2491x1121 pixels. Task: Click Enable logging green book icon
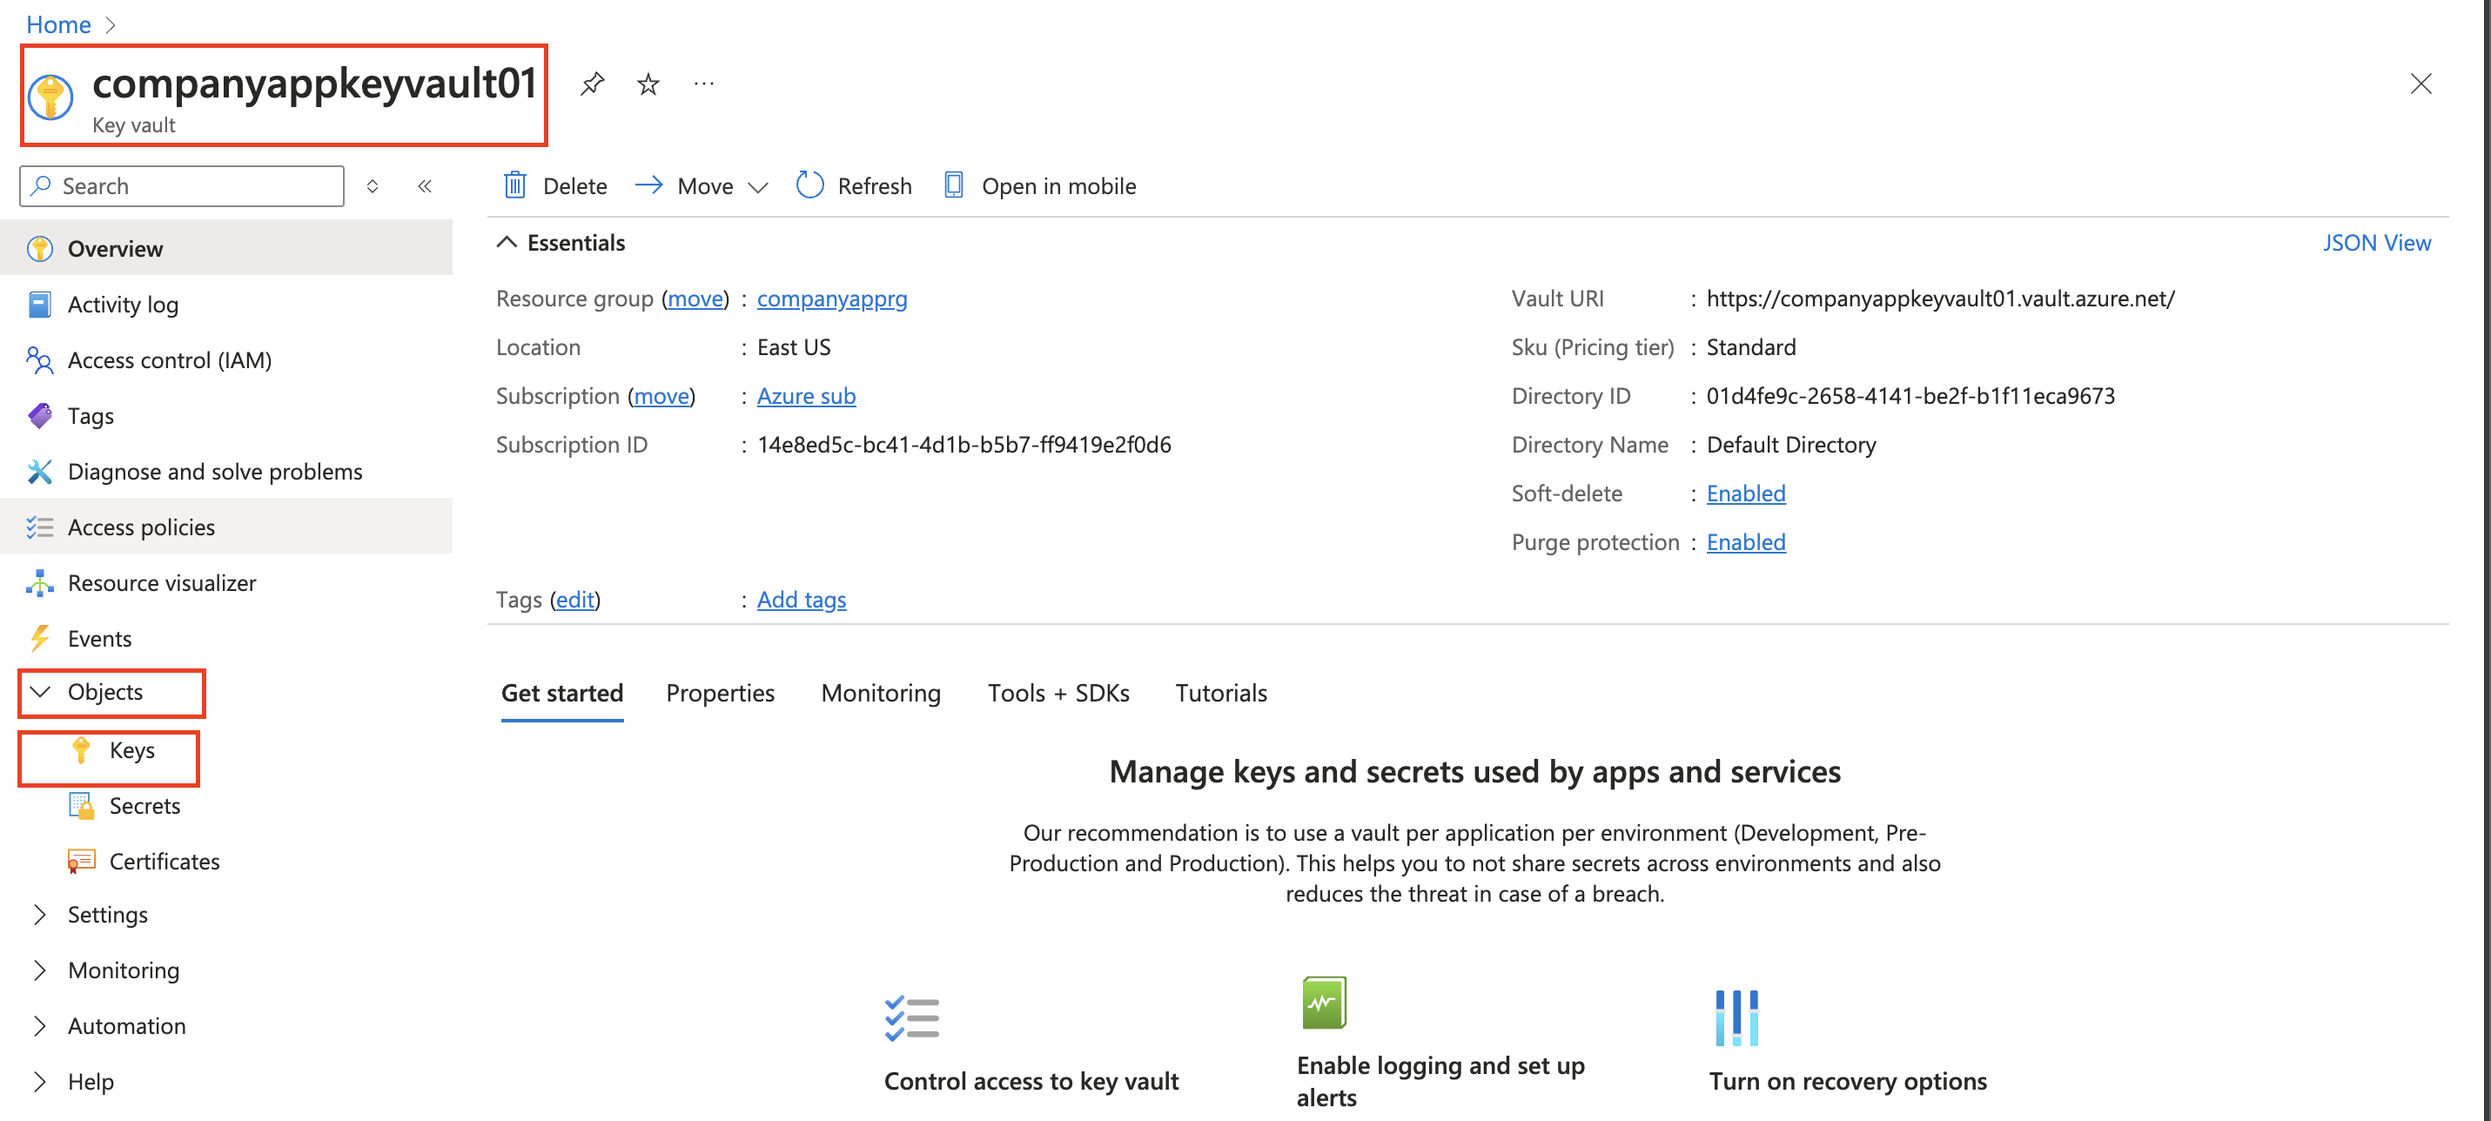[x=1324, y=1003]
